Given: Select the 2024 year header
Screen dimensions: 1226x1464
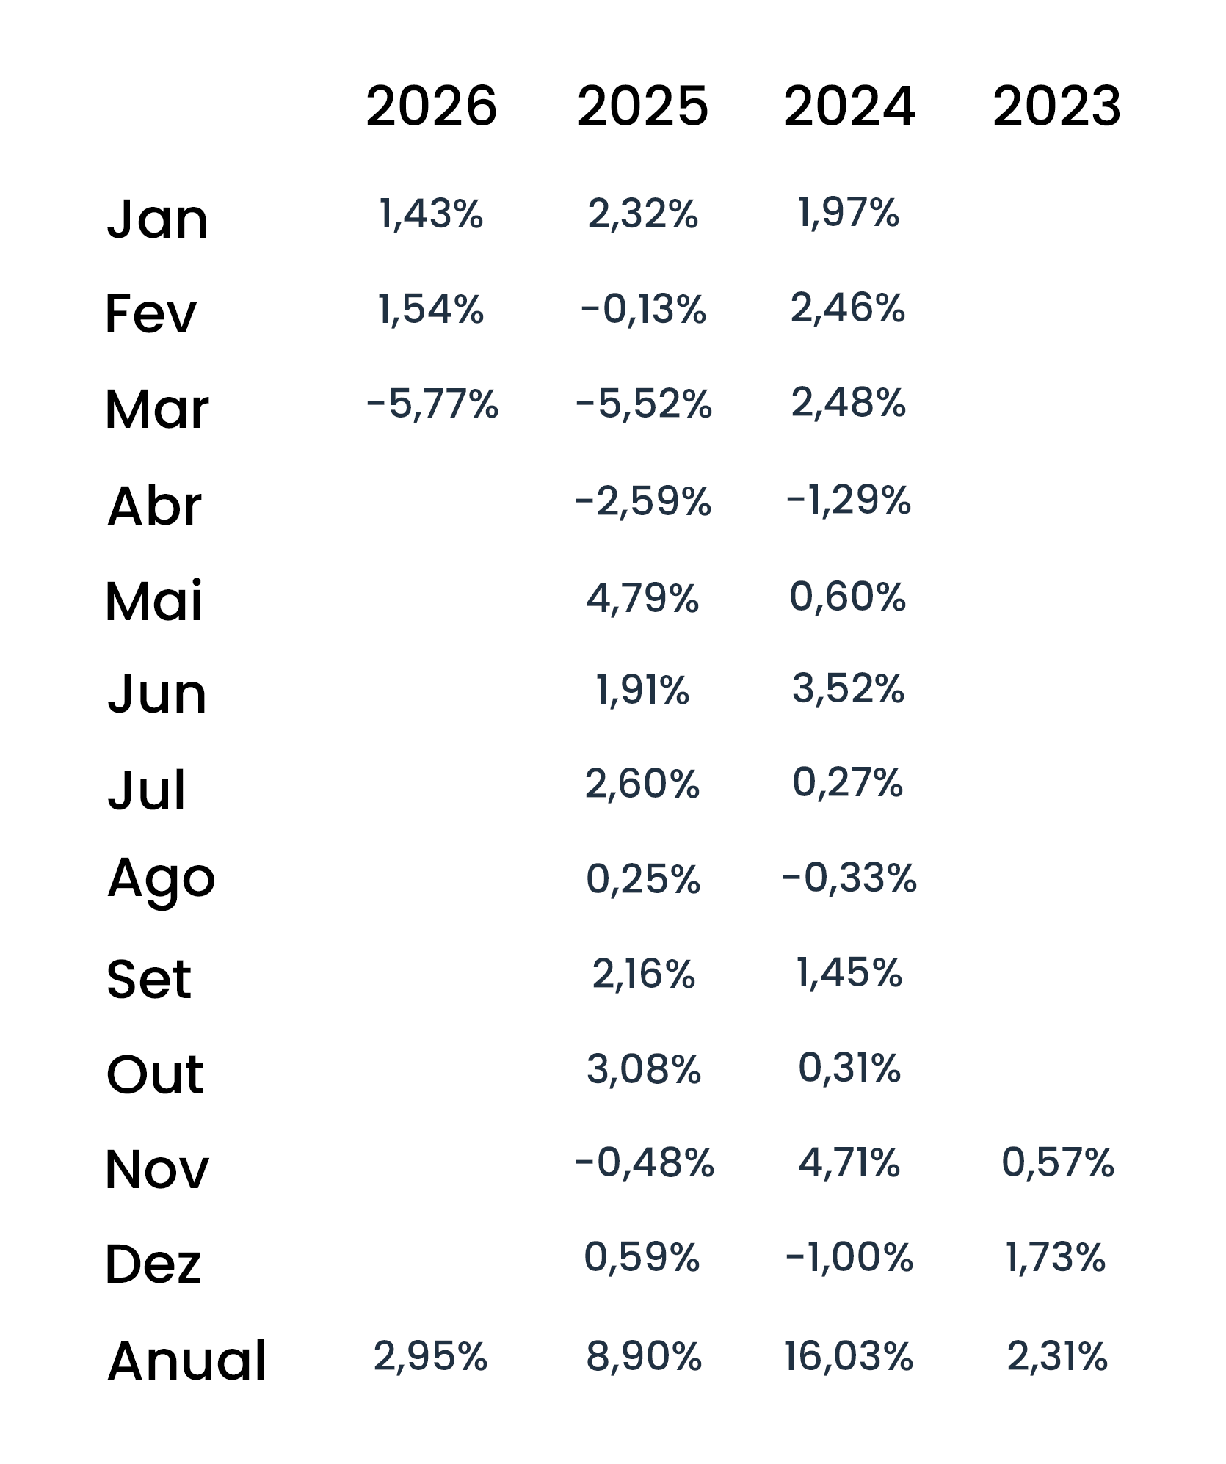Looking at the screenshot, I should (849, 106).
